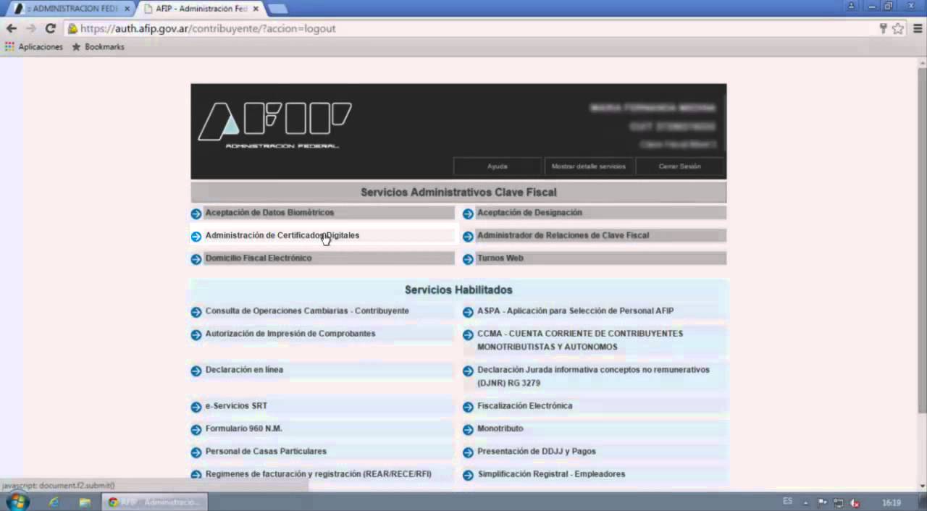Click the scrollbar down arrow
This screenshot has height=511, width=927.
[x=921, y=486]
